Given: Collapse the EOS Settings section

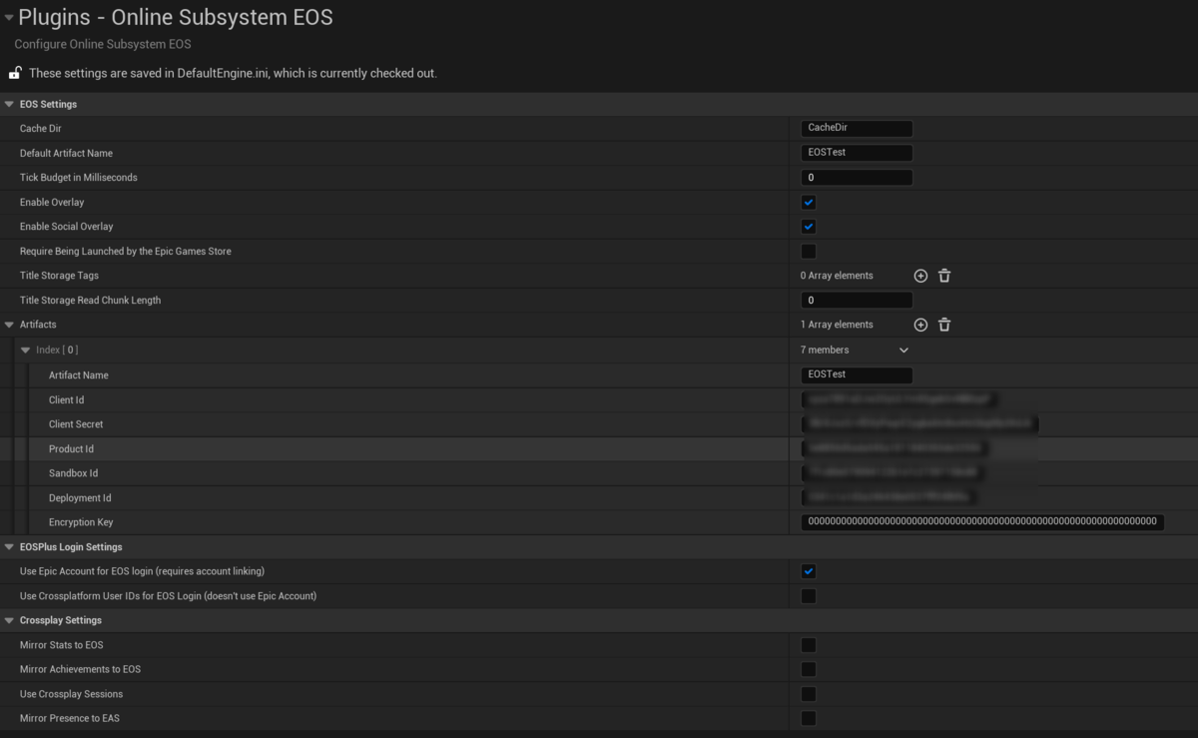Looking at the screenshot, I should 9,104.
